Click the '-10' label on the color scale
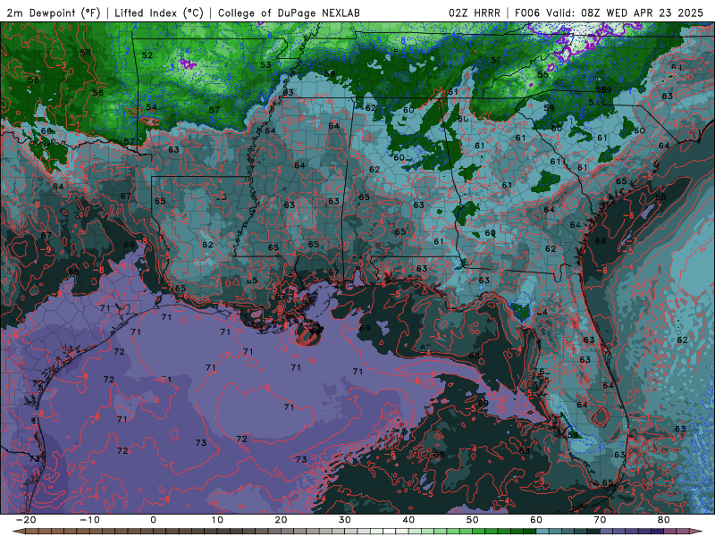 pos(89,520)
